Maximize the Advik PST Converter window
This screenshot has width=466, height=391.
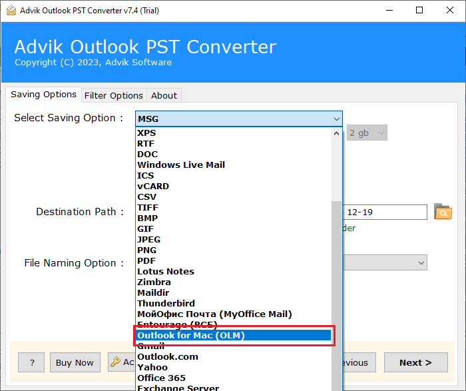click(x=419, y=11)
